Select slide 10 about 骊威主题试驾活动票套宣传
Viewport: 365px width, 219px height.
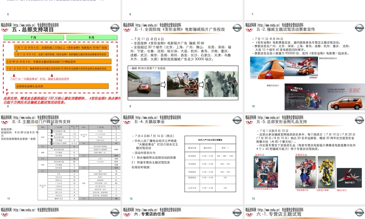(x=305, y=67)
